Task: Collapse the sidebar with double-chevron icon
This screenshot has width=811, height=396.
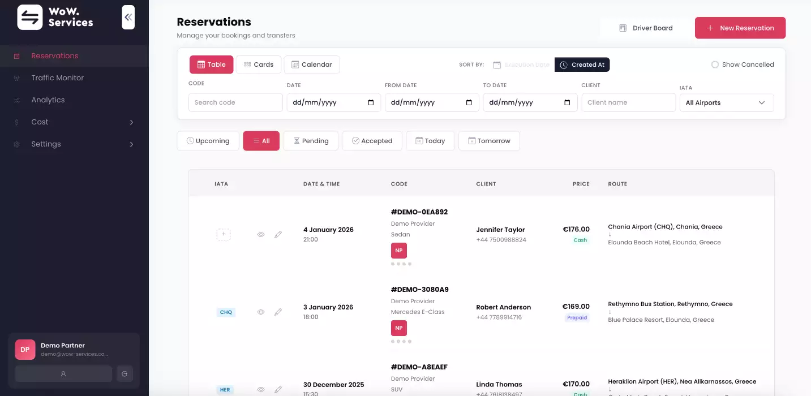Action: tap(128, 18)
